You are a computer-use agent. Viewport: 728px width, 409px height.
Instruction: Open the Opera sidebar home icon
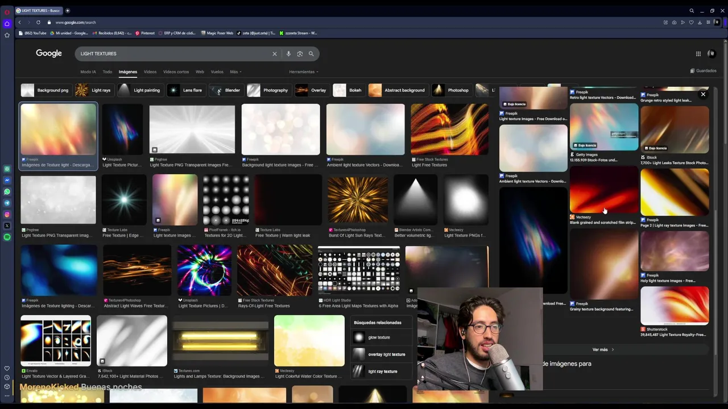click(x=7, y=24)
